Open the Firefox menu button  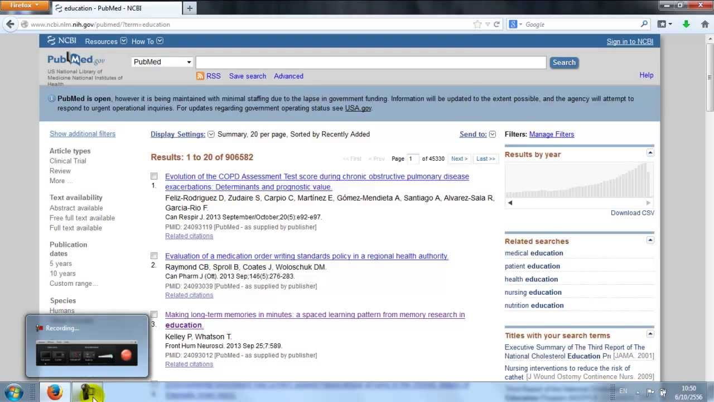[25, 5]
